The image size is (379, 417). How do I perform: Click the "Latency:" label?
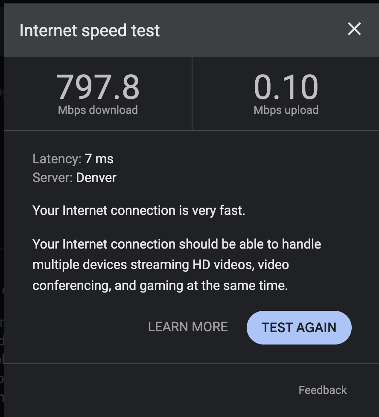(x=57, y=159)
